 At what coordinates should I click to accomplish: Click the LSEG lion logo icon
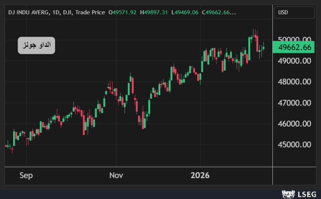(x=288, y=194)
